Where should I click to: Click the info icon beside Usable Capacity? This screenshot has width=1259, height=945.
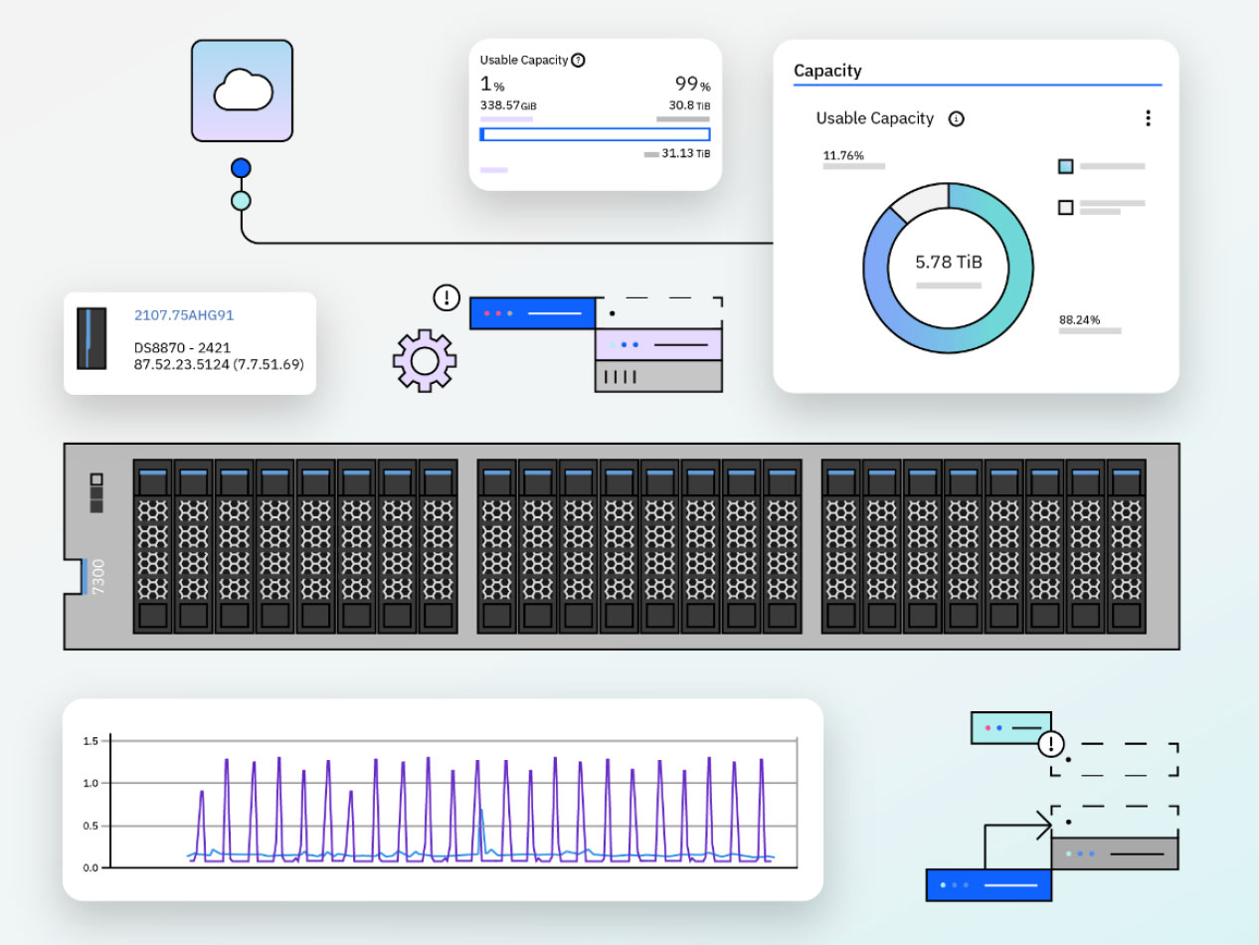(955, 118)
